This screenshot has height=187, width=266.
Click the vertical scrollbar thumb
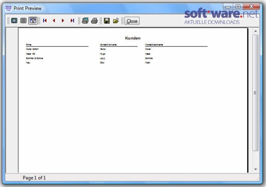click(x=255, y=93)
